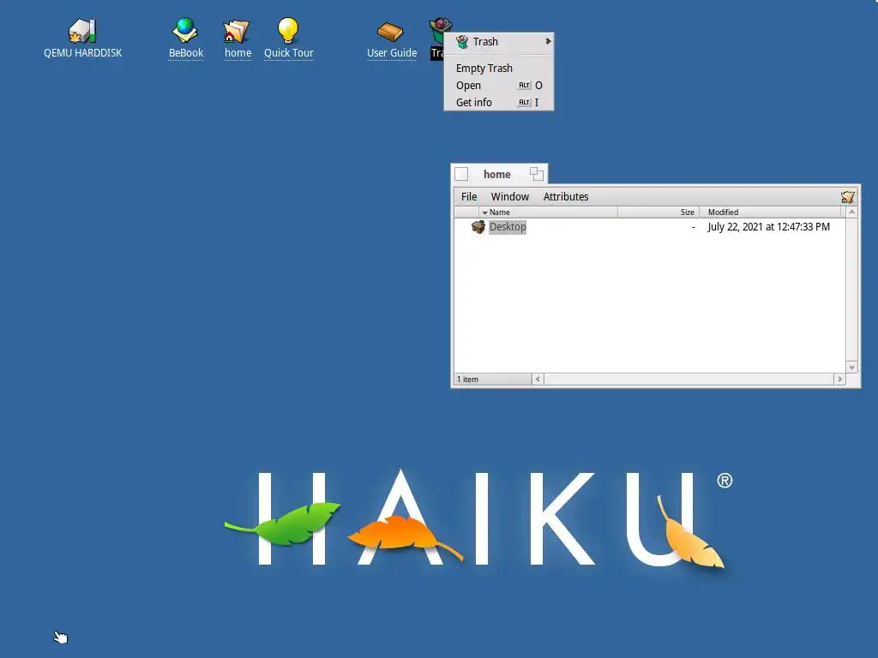Click the close box on home window tab

pos(461,174)
